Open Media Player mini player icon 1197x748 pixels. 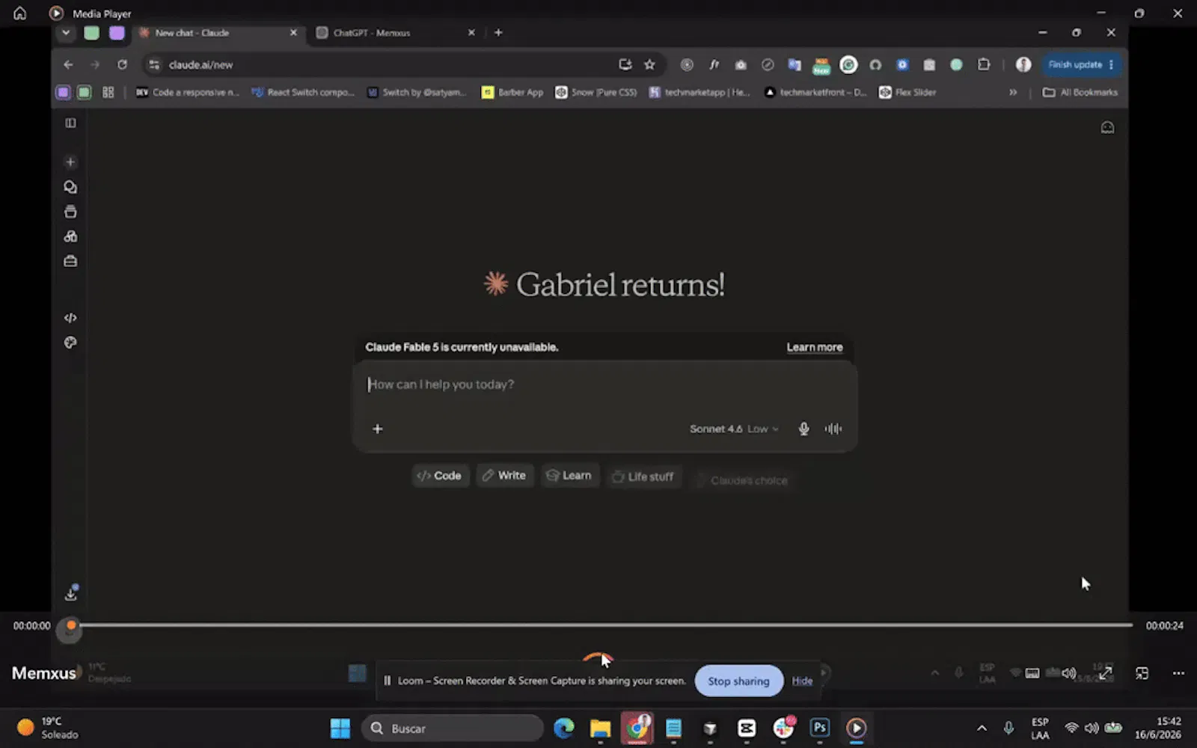[x=1142, y=673]
